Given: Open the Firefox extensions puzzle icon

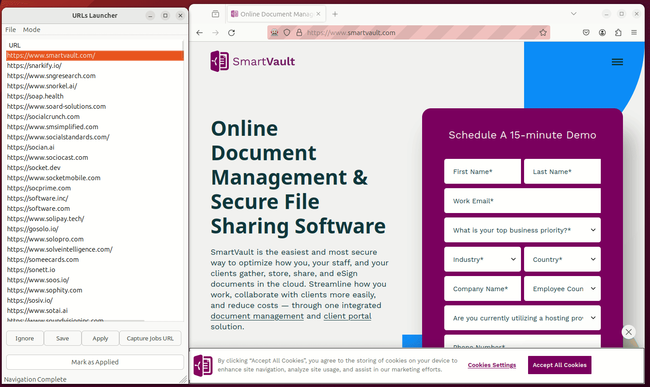Looking at the screenshot, I should coord(618,33).
